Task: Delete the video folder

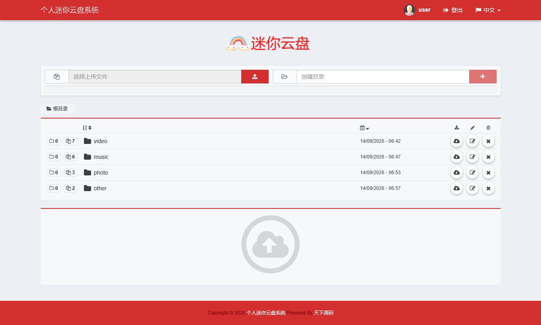Action: pos(488,141)
